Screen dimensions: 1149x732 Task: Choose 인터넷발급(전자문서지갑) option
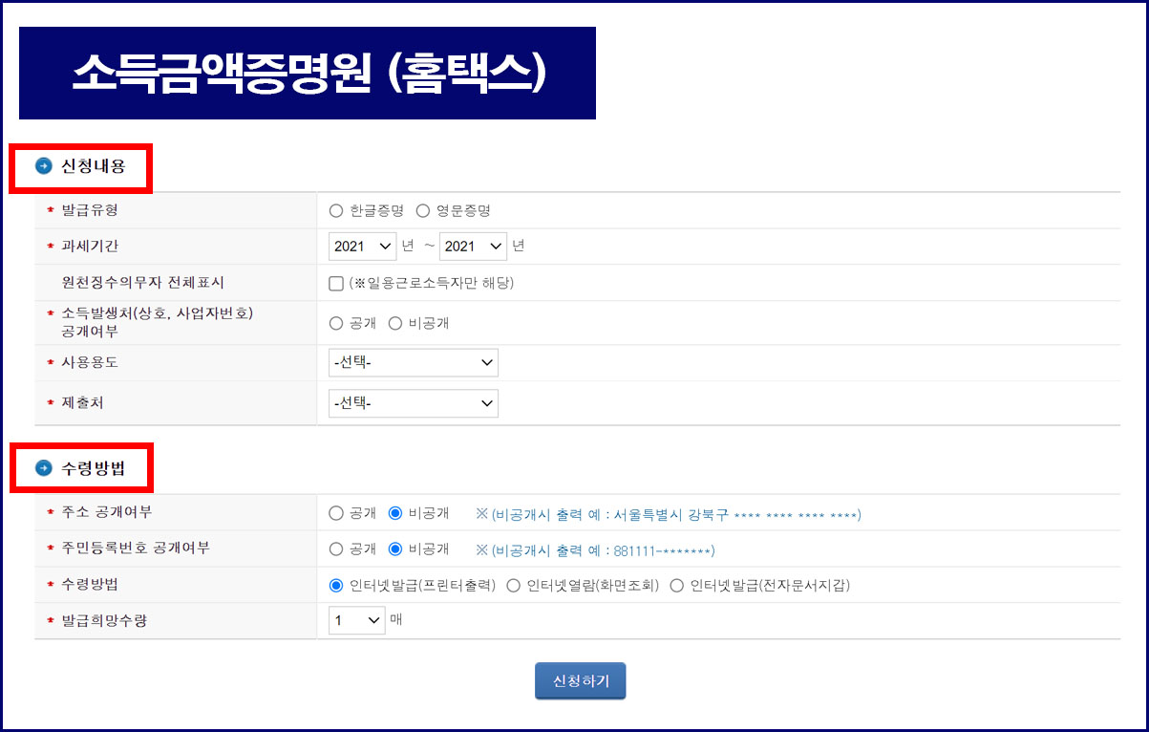(677, 586)
